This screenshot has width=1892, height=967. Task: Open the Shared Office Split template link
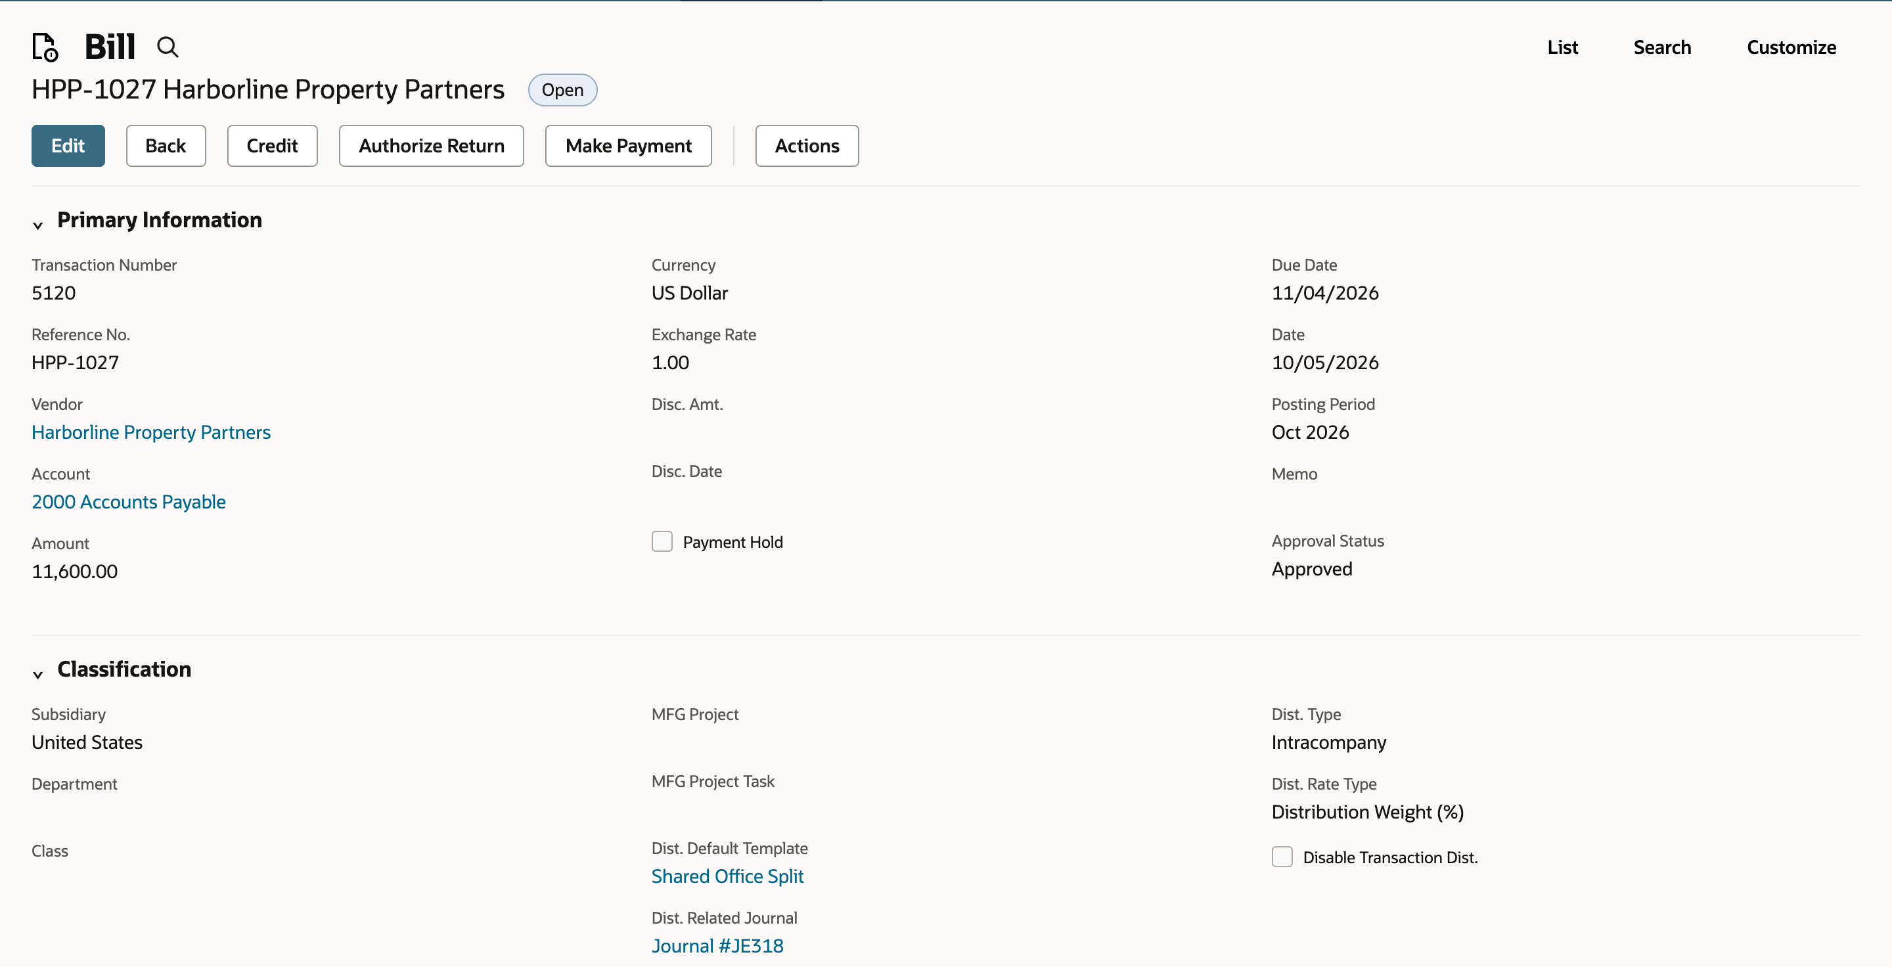pyautogui.click(x=727, y=876)
